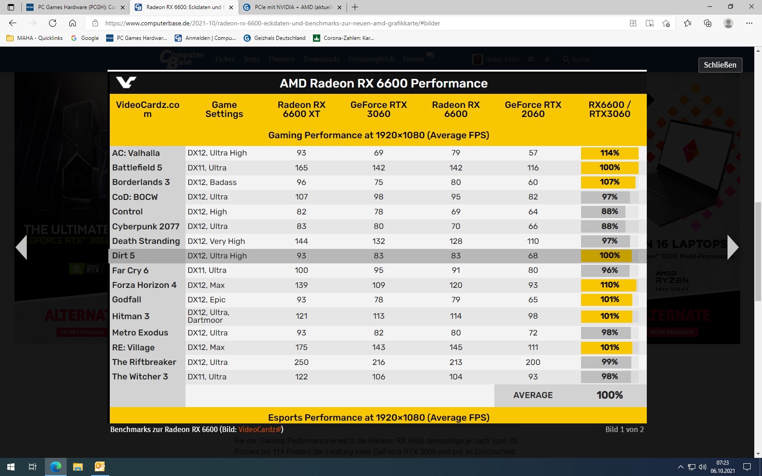Open Outlook from the taskbar
Screen dimensions: 762x476
coord(100,467)
